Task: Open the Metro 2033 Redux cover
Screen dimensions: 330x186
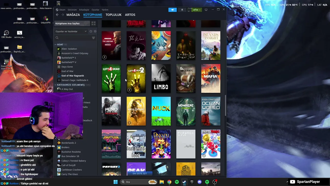Action: 111,111
